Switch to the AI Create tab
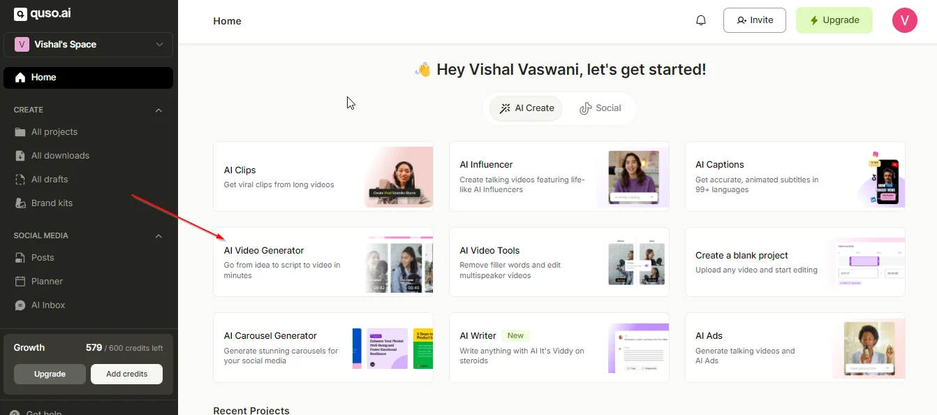The height and width of the screenshot is (415, 937). pyautogui.click(x=526, y=108)
